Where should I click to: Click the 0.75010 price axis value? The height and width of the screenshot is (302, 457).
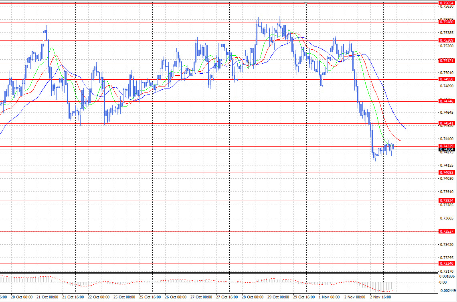(447, 73)
